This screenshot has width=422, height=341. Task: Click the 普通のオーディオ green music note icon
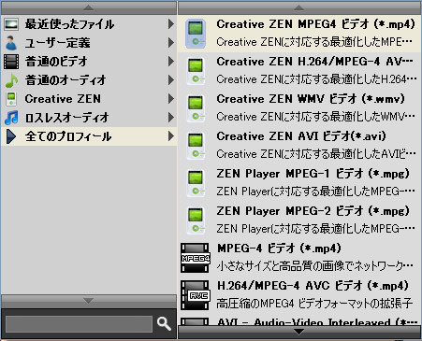click(x=11, y=80)
